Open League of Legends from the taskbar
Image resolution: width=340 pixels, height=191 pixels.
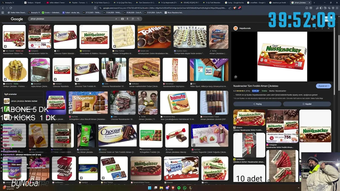[190, 188]
